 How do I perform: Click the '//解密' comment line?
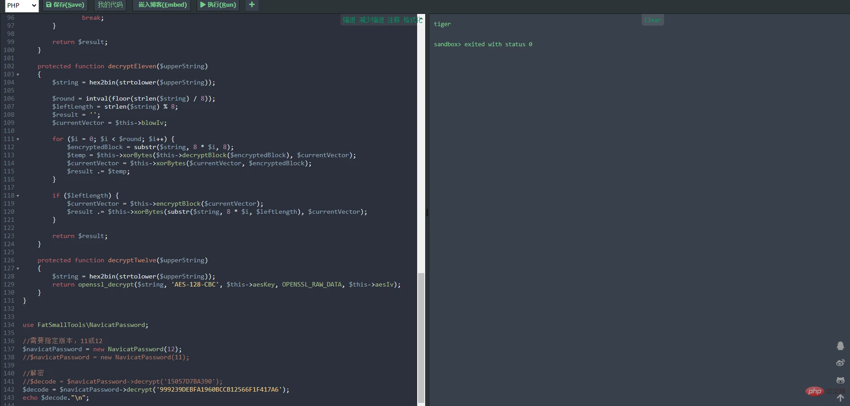pyautogui.click(x=33, y=374)
